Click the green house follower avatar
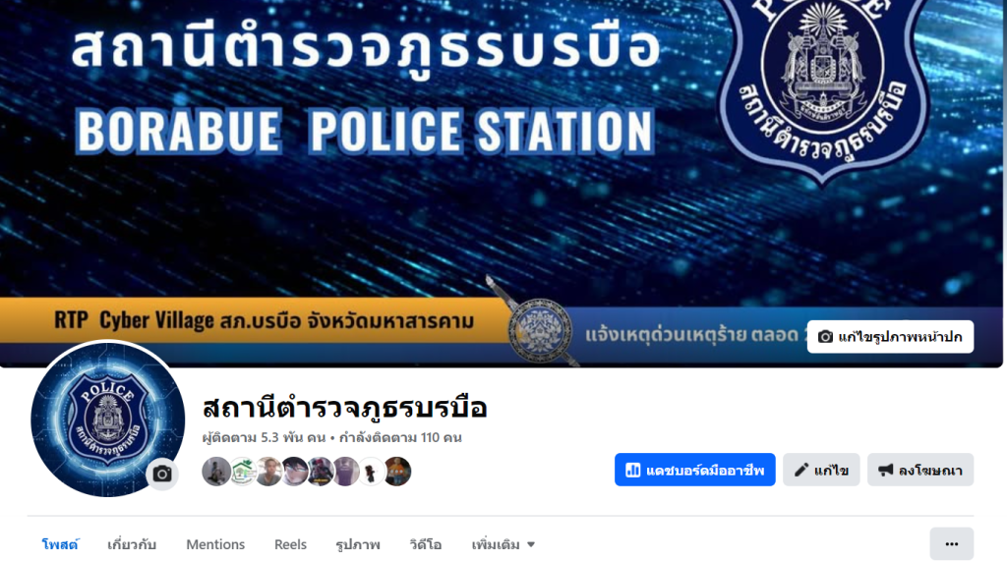This screenshot has height=561, width=1007. tap(243, 472)
